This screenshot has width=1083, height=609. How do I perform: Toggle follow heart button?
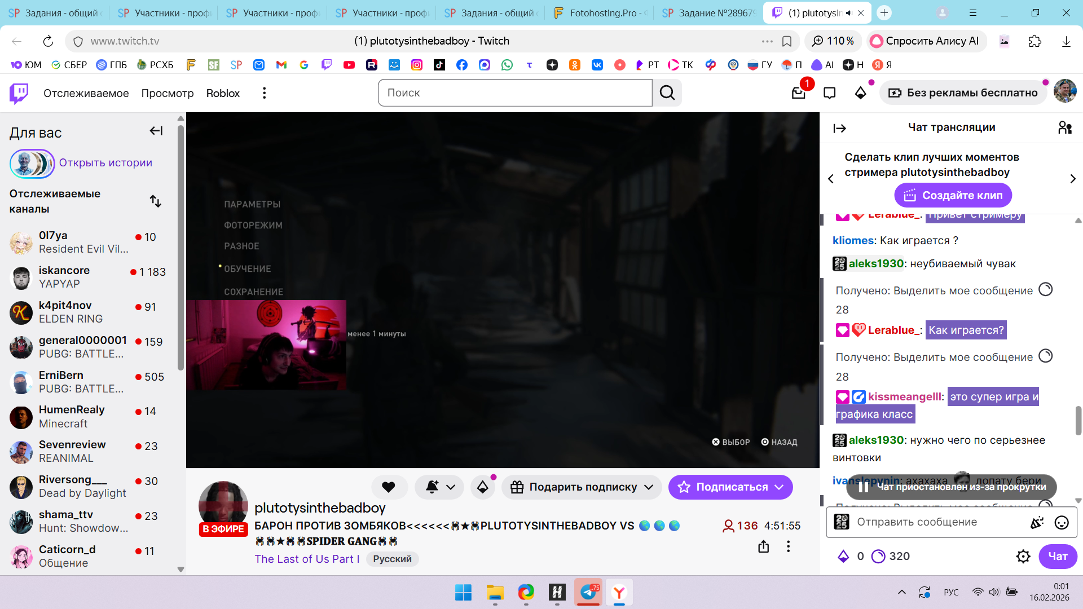pyautogui.click(x=389, y=487)
